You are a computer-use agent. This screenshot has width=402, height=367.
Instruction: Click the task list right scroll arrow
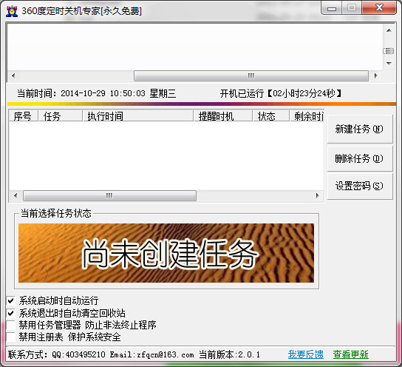point(318,195)
